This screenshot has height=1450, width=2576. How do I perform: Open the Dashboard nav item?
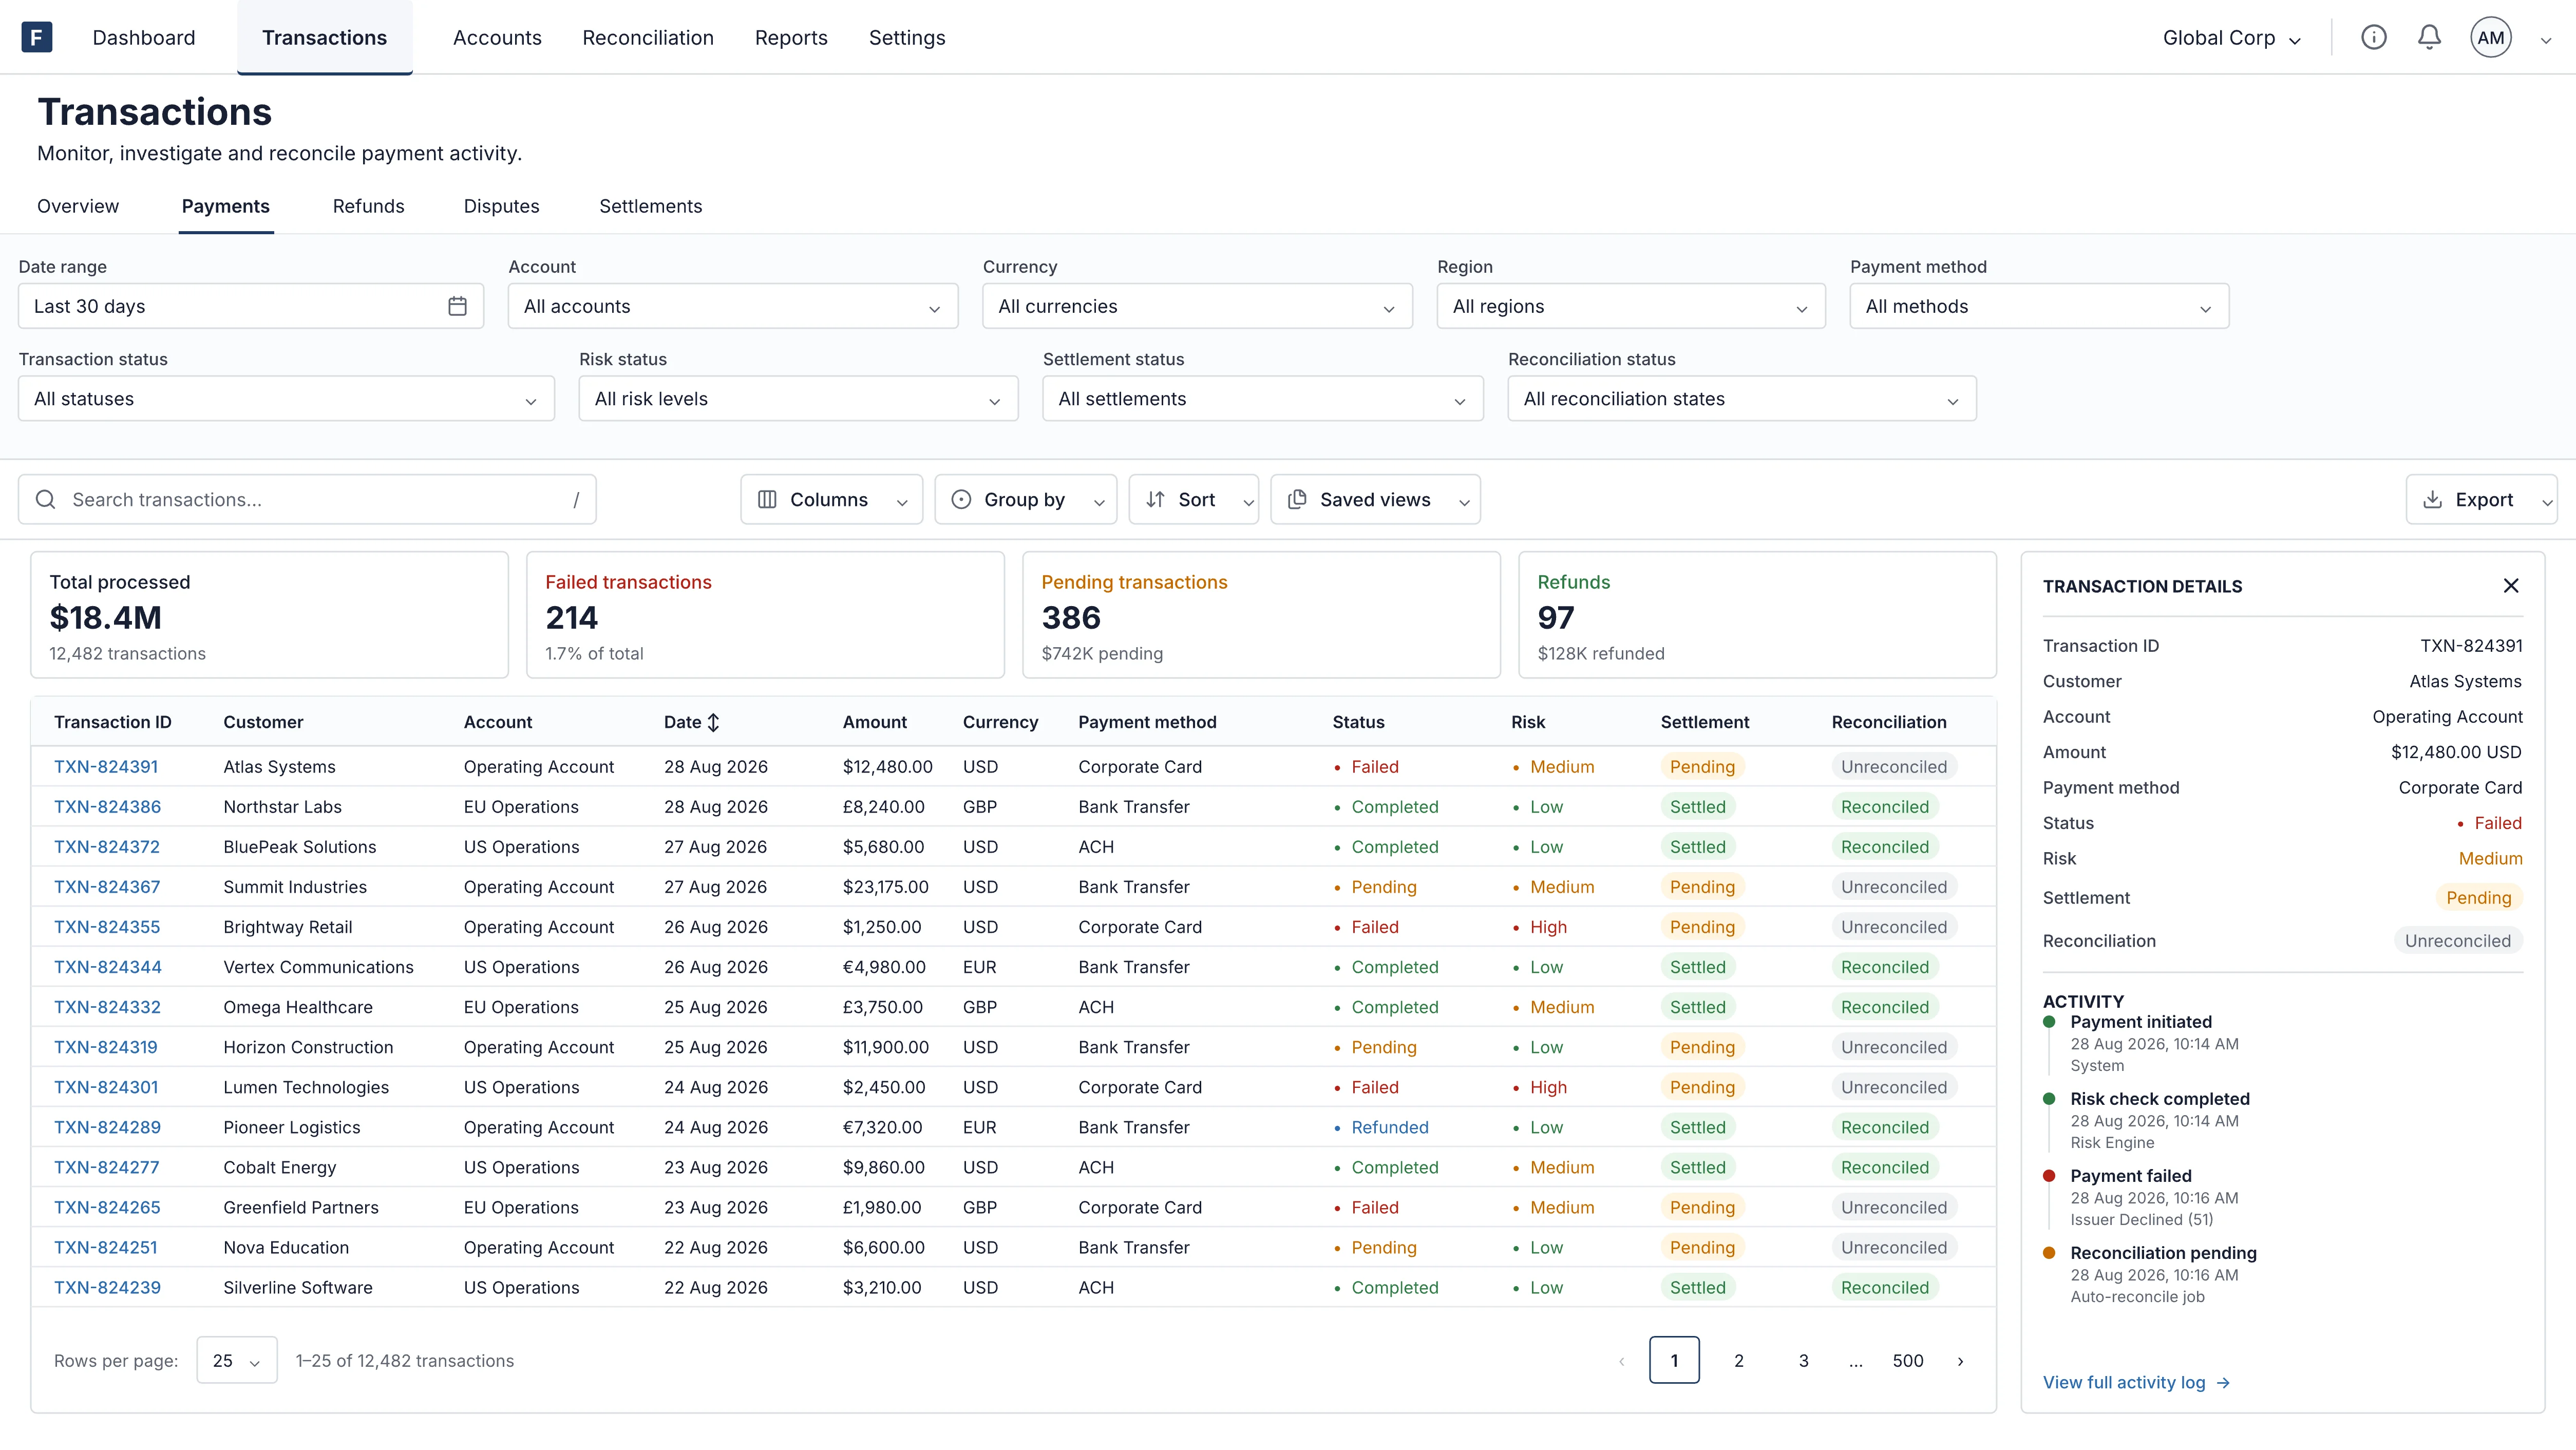click(x=144, y=38)
